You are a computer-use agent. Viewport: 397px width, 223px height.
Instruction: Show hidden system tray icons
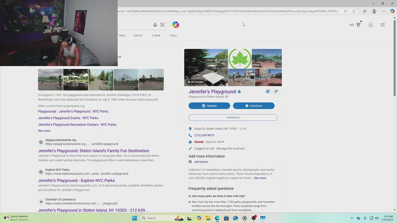(x=351, y=218)
